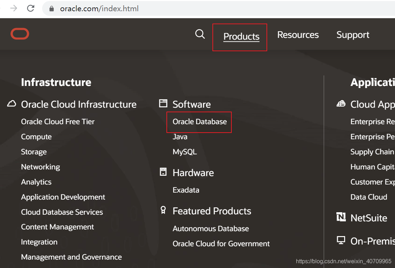The height and width of the screenshot is (268, 395).
Task: Open the Java link
Action: coord(180,137)
